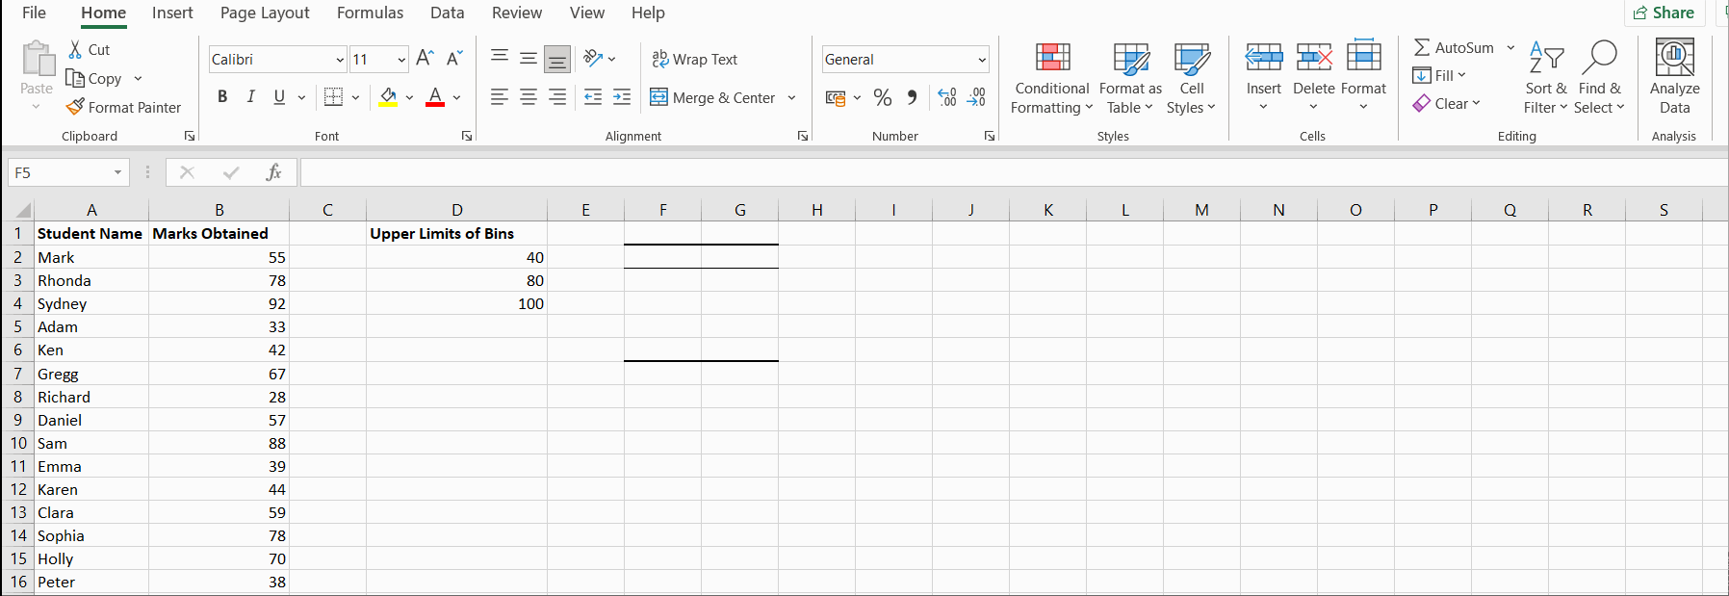Switch to the Data tab

tap(447, 13)
